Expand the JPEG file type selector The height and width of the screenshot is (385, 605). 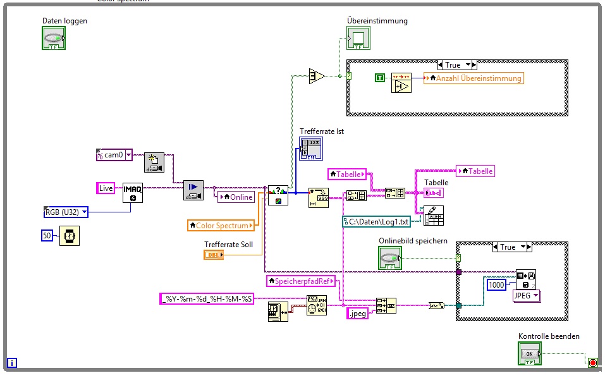pyautogui.click(x=536, y=295)
